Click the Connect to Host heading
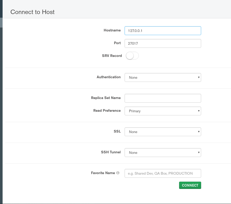This screenshot has width=231, height=204. click(32, 12)
